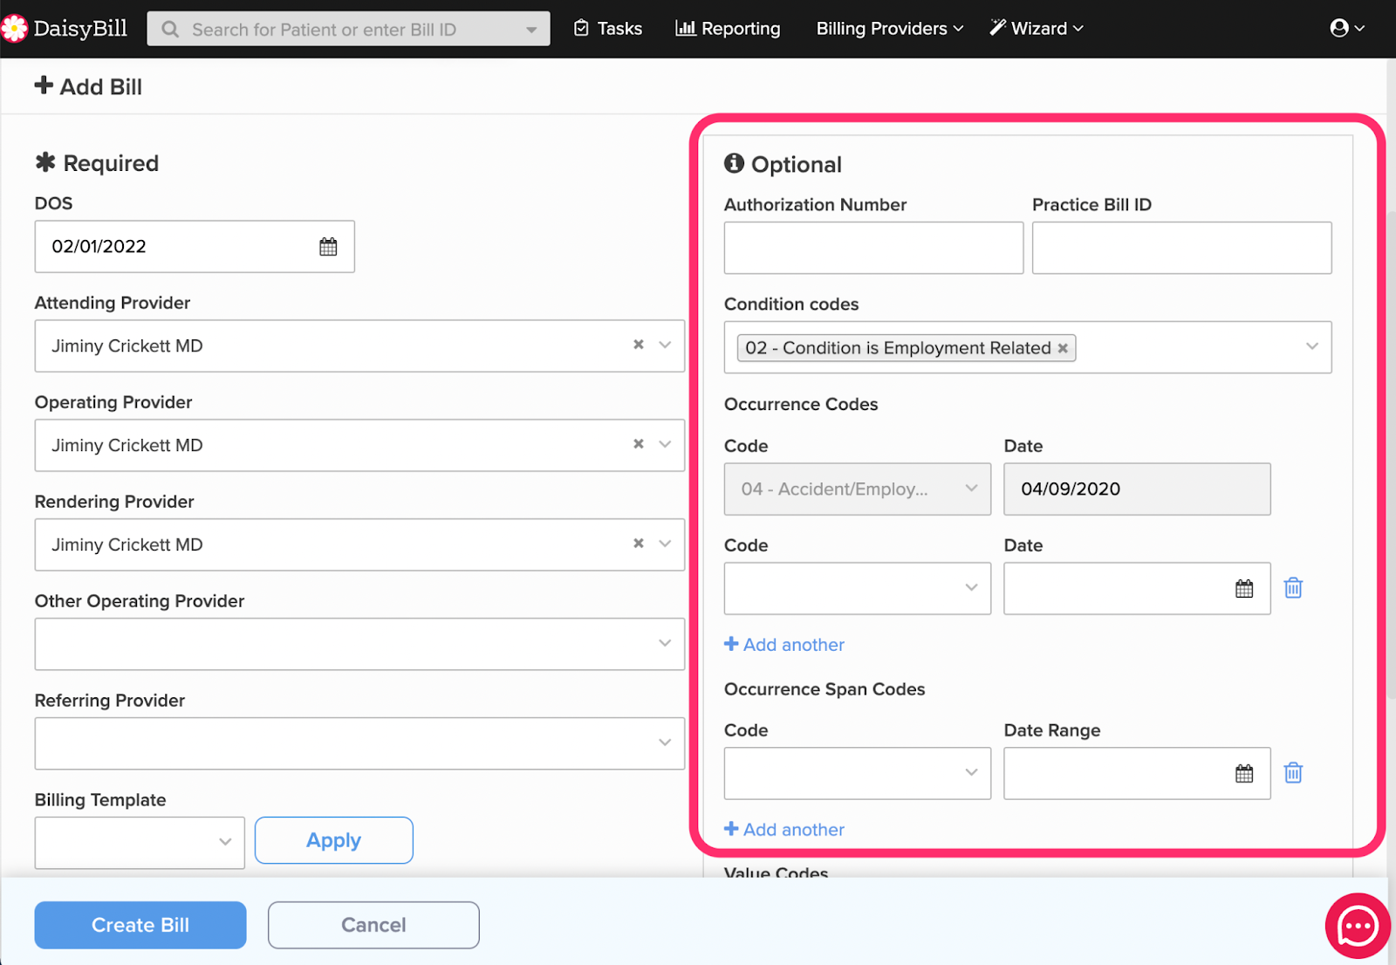Click the Create Bill button
The image size is (1396, 965).
[140, 925]
